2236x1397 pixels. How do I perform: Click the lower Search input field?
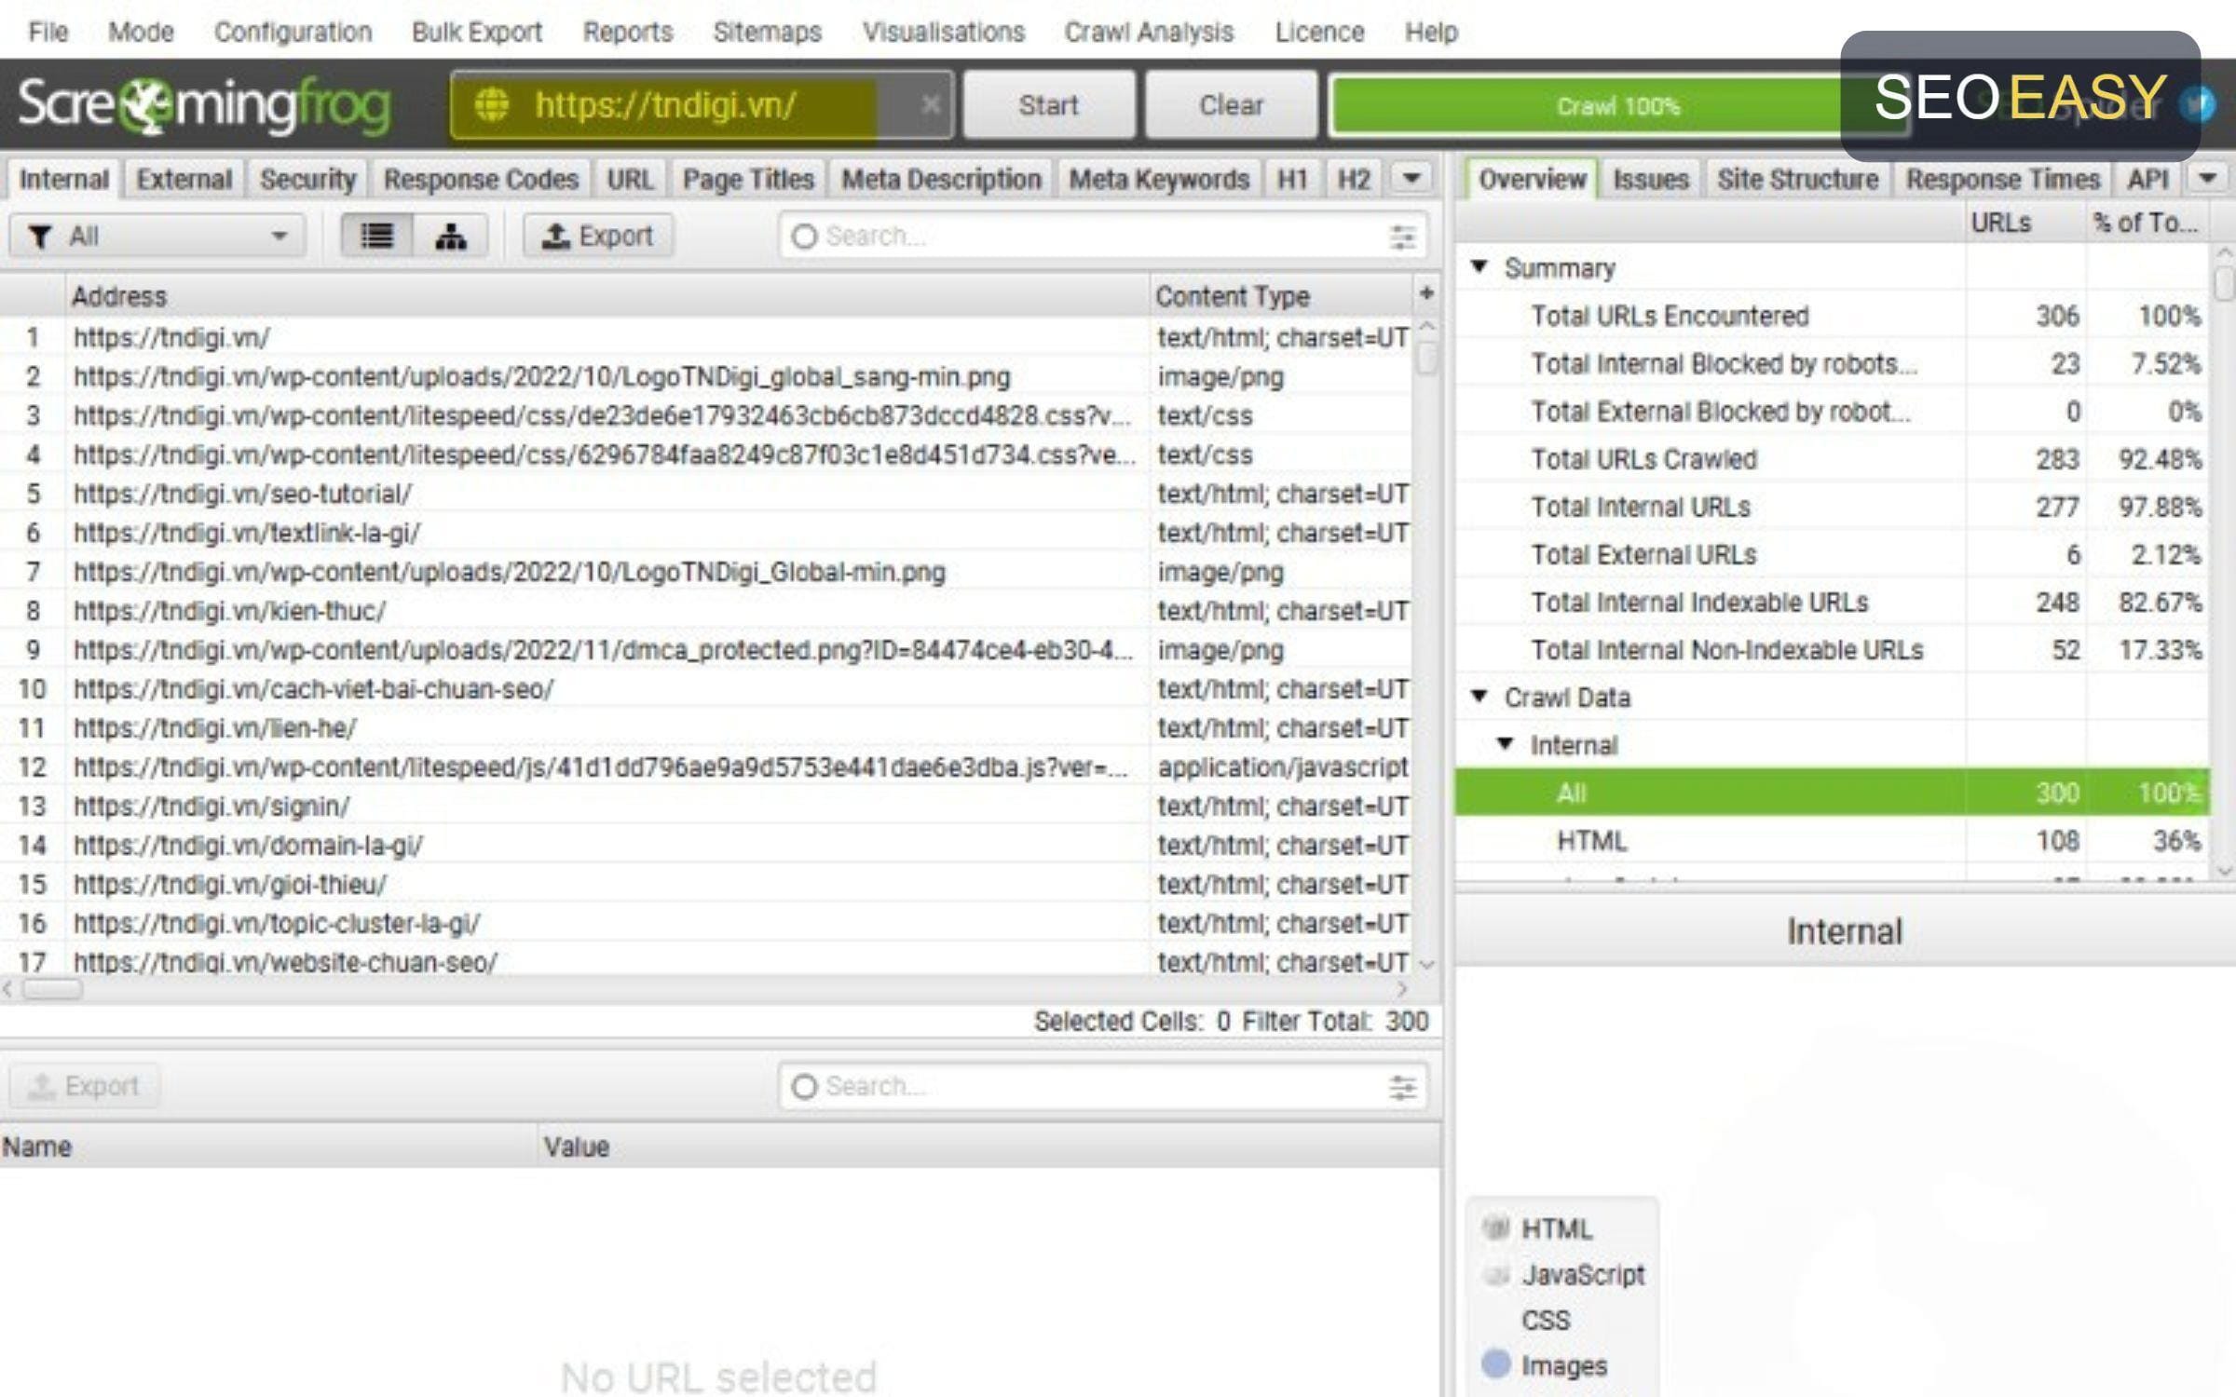coord(1104,1087)
